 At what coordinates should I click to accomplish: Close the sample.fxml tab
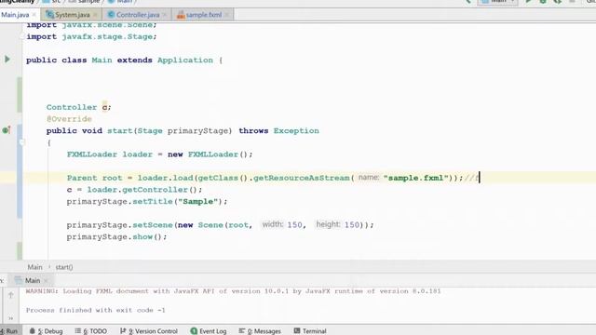(x=227, y=15)
